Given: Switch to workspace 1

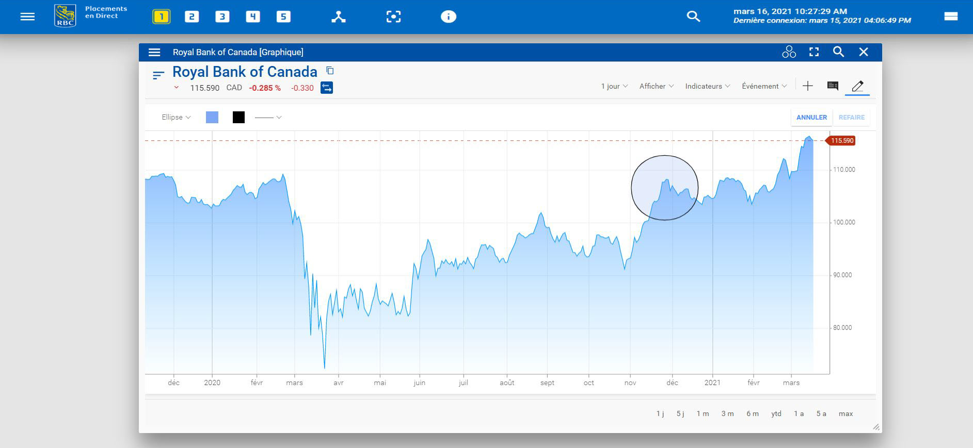Looking at the screenshot, I should click(161, 16).
